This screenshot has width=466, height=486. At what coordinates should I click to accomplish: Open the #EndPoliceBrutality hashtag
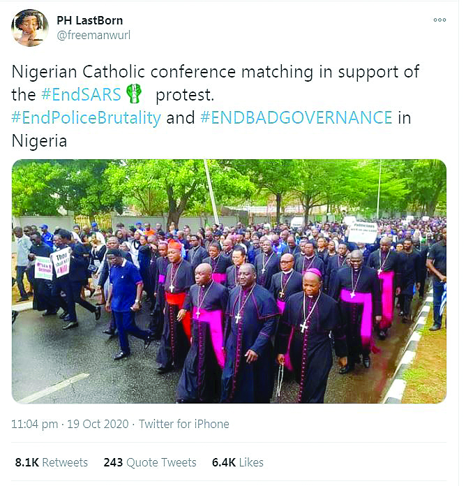click(x=86, y=118)
